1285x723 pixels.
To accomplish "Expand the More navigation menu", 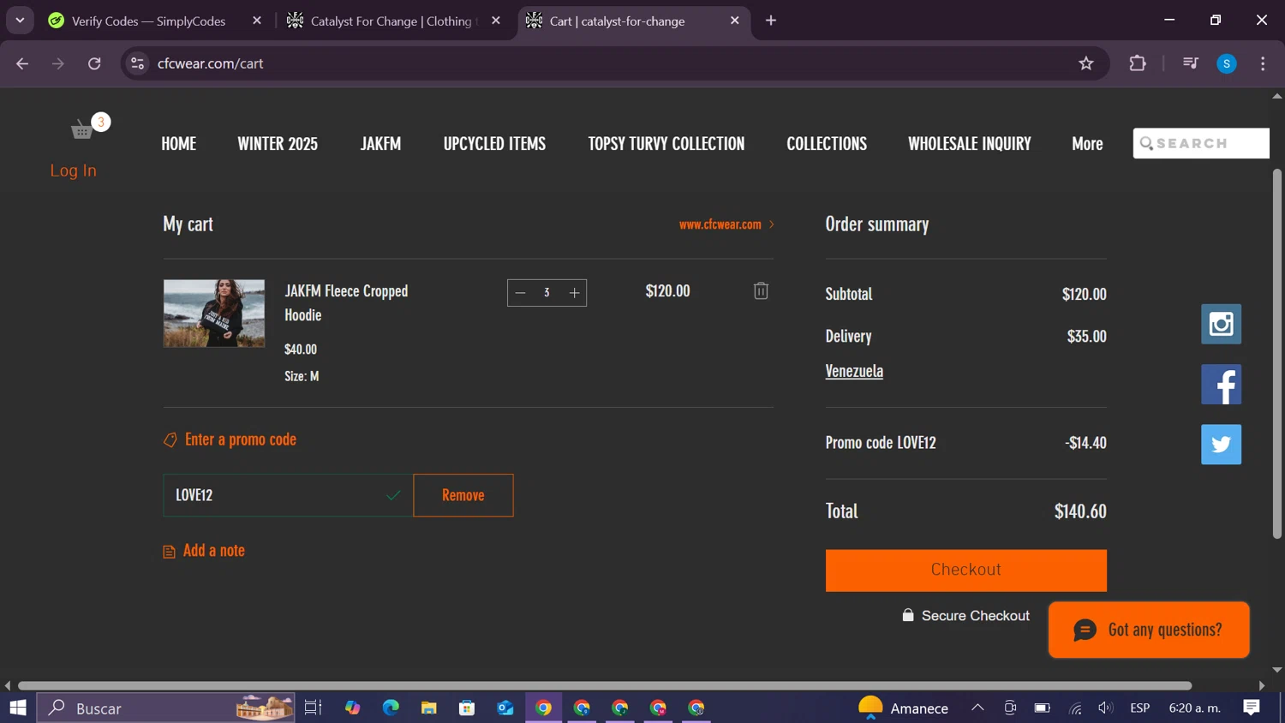I will [1087, 144].
